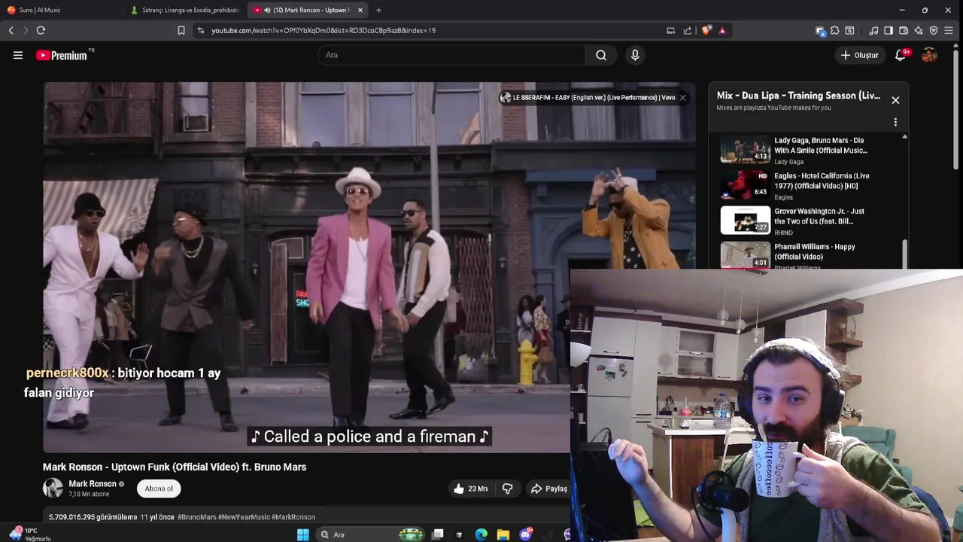
Task: Play Eagles Hotel California from the mix
Action: pos(808,185)
